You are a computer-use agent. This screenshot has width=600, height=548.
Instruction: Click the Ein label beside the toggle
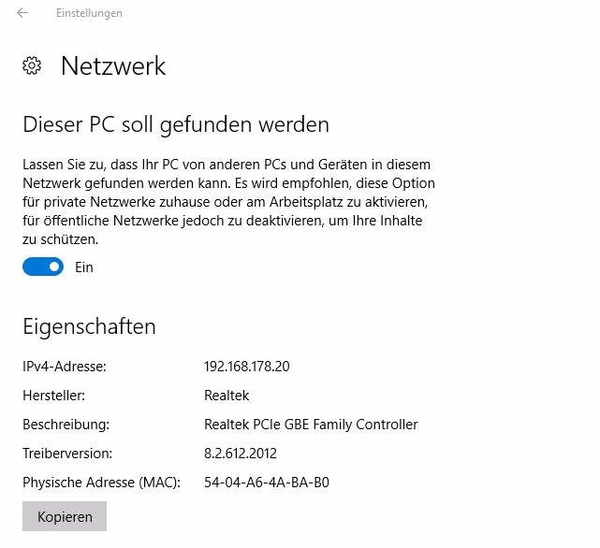(x=84, y=267)
